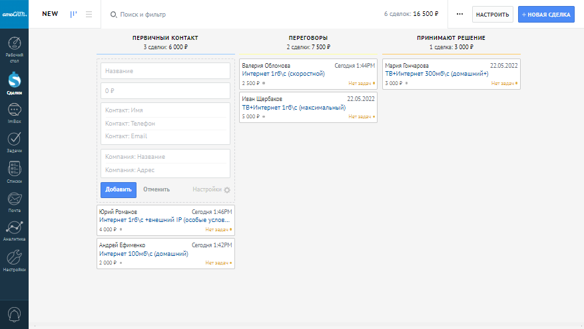The image size is (584, 329).
Task: Open the Рабочий стол dashboard icon
Action: tap(14, 47)
